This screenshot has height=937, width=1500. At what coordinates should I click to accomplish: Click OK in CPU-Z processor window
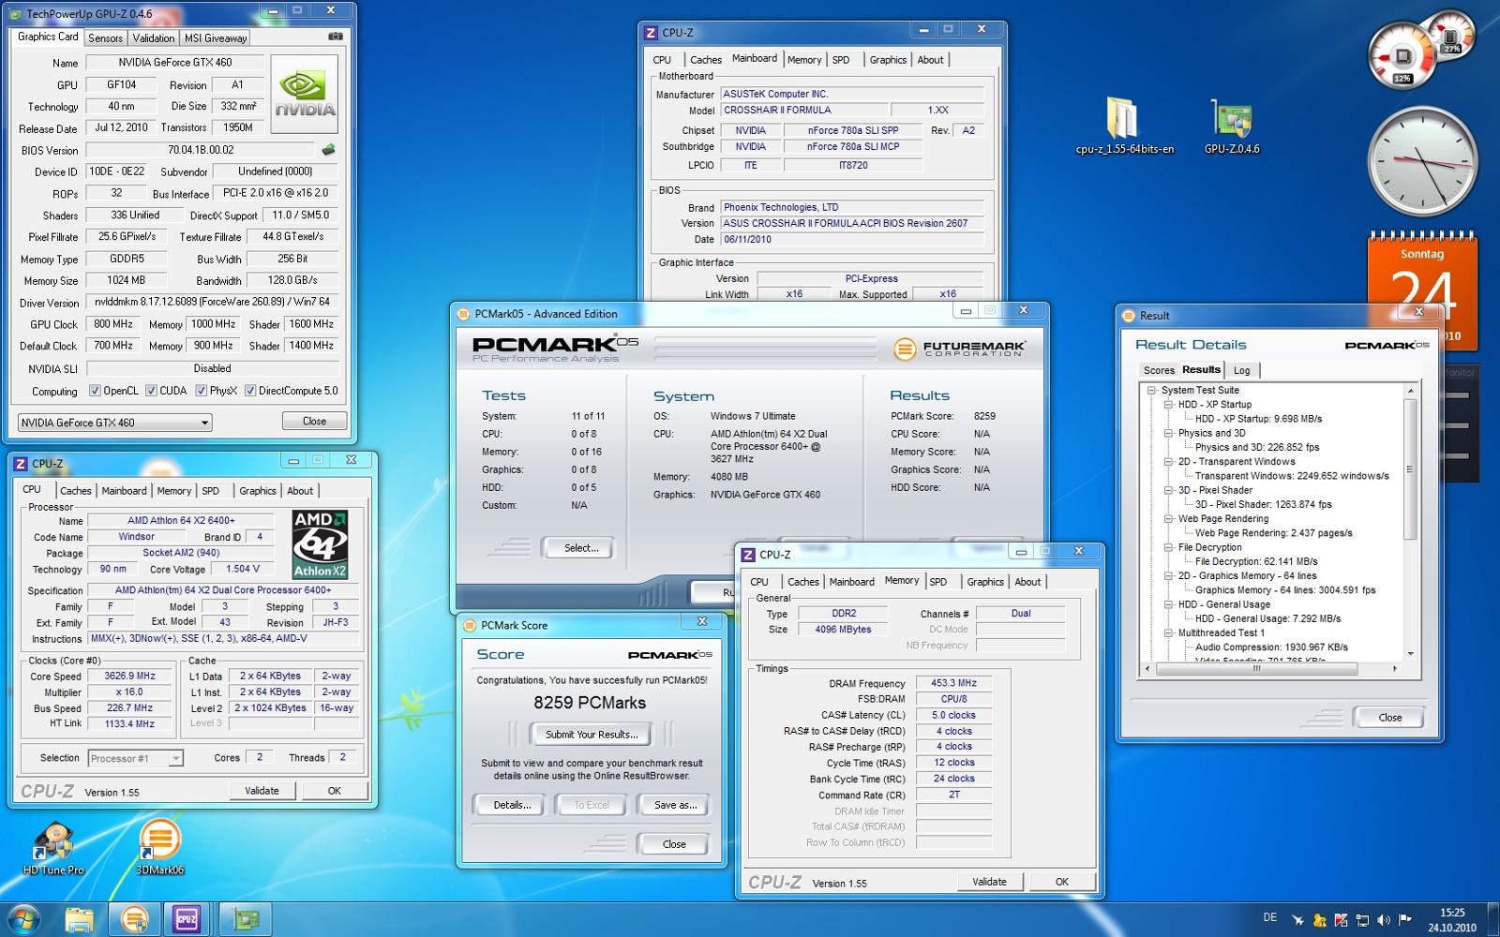coord(334,791)
